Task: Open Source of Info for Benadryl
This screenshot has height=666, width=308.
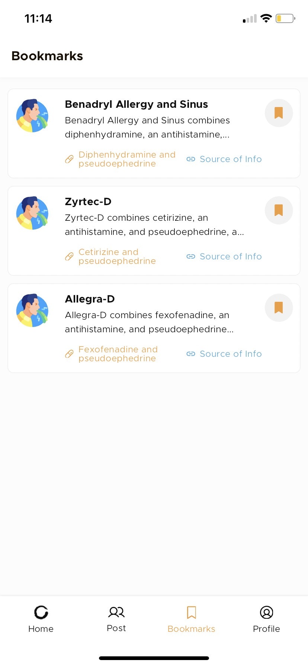Action: pyautogui.click(x=224, y=159)
